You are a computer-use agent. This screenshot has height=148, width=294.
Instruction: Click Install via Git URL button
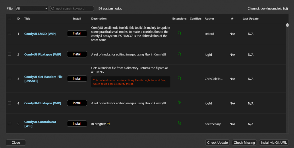[274, 143]
